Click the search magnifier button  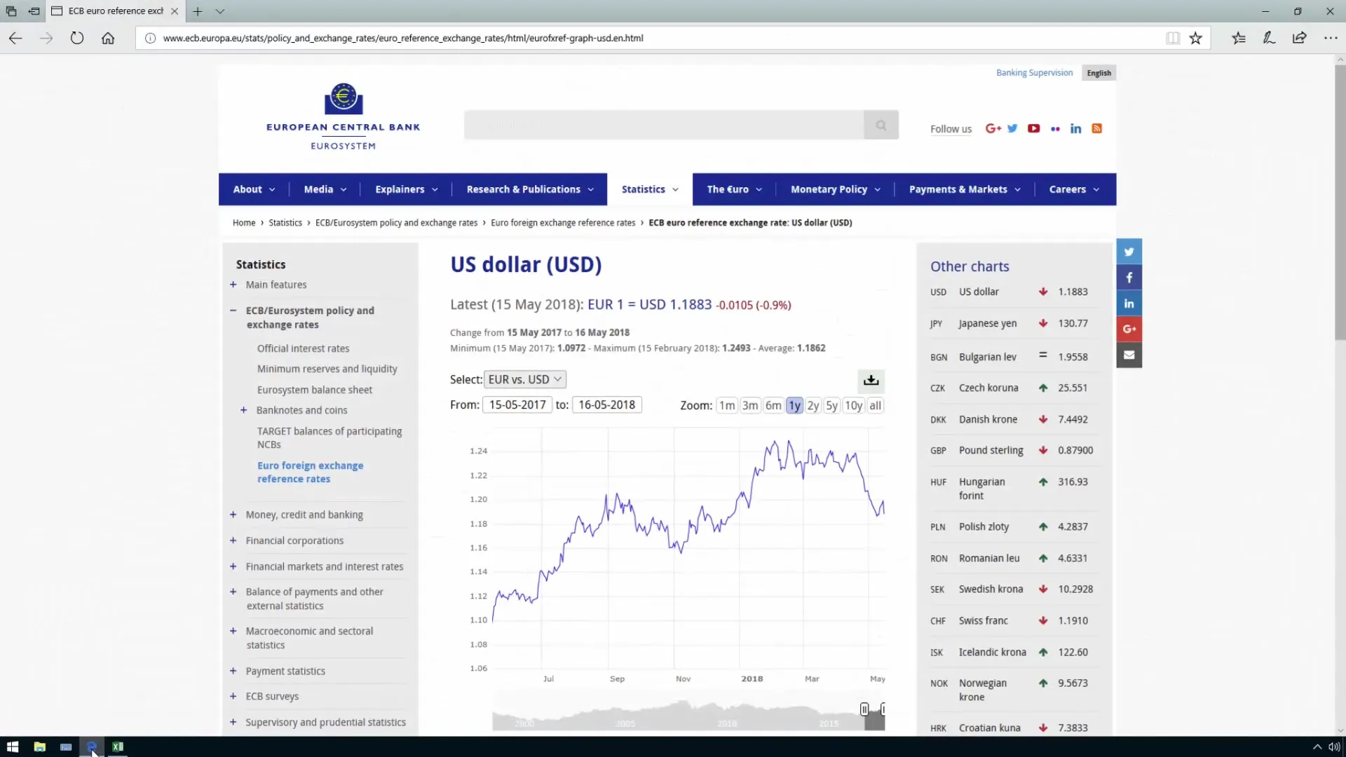(881, 125)
